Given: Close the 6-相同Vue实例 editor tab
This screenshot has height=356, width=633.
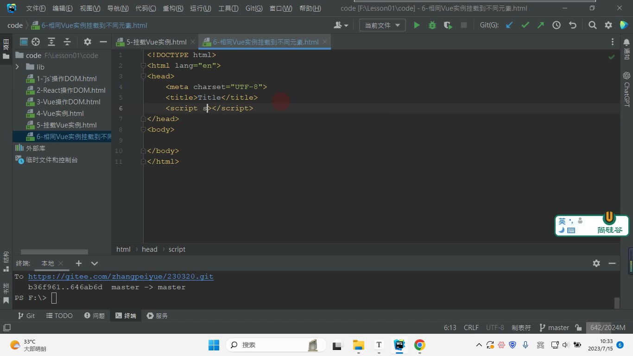Looking at the screenshot, I should (325, 42).
